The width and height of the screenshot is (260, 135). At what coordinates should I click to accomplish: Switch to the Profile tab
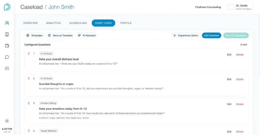pos(126,23)
